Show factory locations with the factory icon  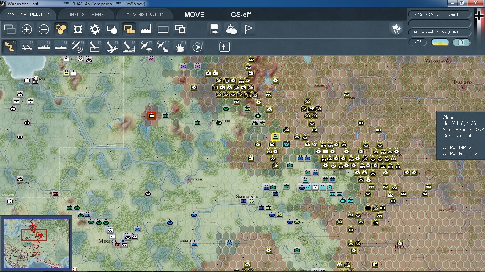coord(146,29)
